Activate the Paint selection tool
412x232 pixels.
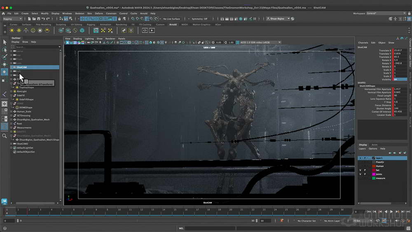5,57
